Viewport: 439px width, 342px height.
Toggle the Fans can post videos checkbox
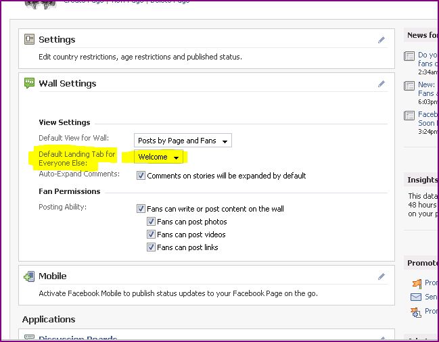151,235
